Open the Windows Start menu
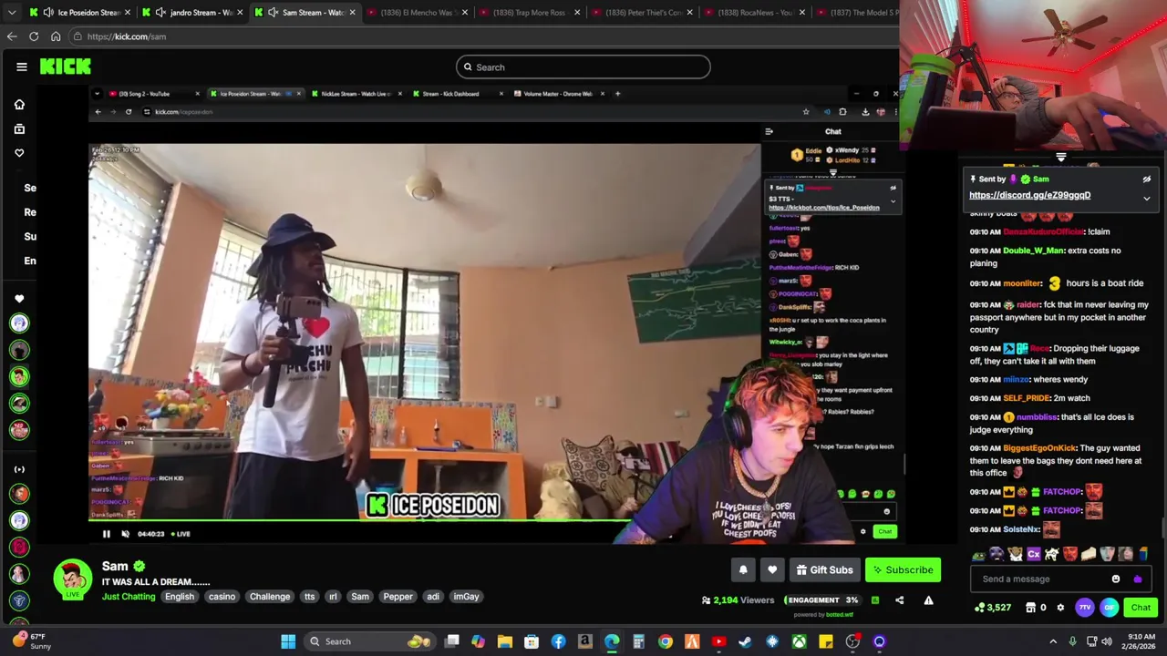The image size is (1167, 656). point(288,641)
